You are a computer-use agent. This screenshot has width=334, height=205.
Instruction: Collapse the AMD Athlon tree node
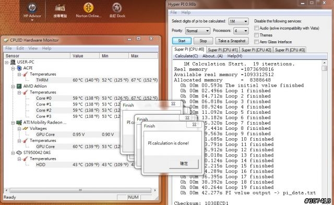click(13, 86)
